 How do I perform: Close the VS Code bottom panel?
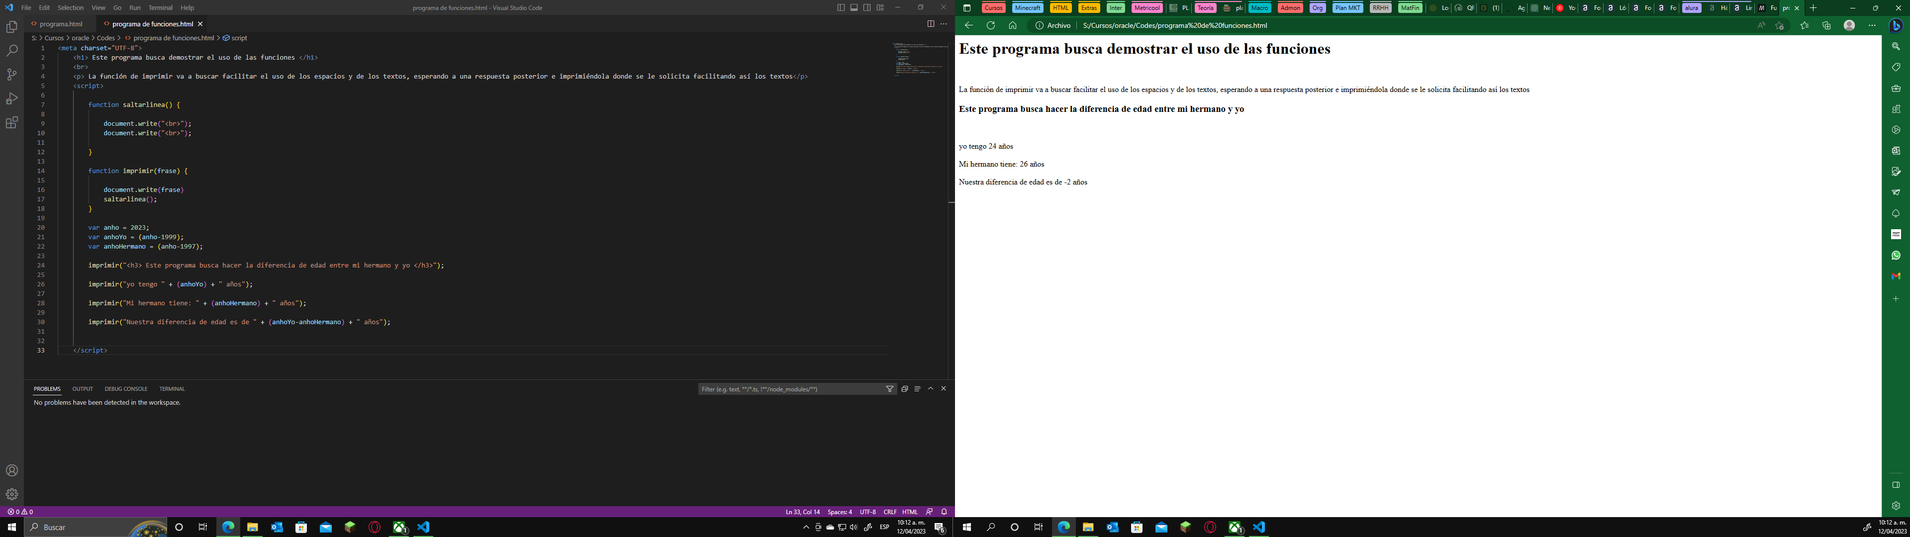944,389
